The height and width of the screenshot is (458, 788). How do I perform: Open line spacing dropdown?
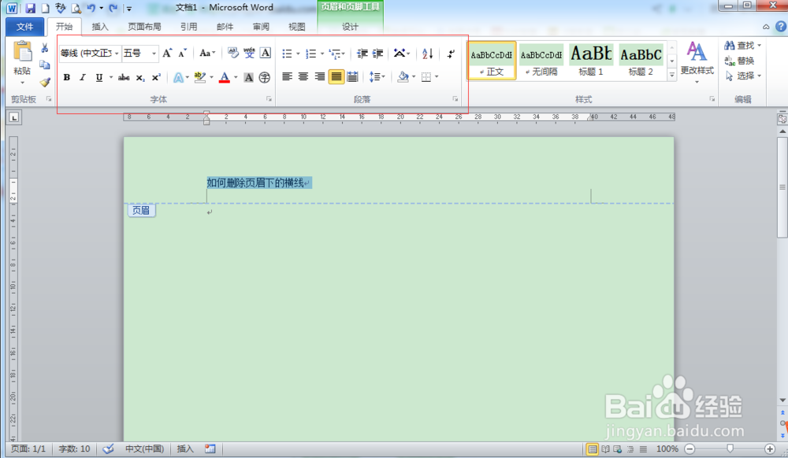click(x=377, y=77)
